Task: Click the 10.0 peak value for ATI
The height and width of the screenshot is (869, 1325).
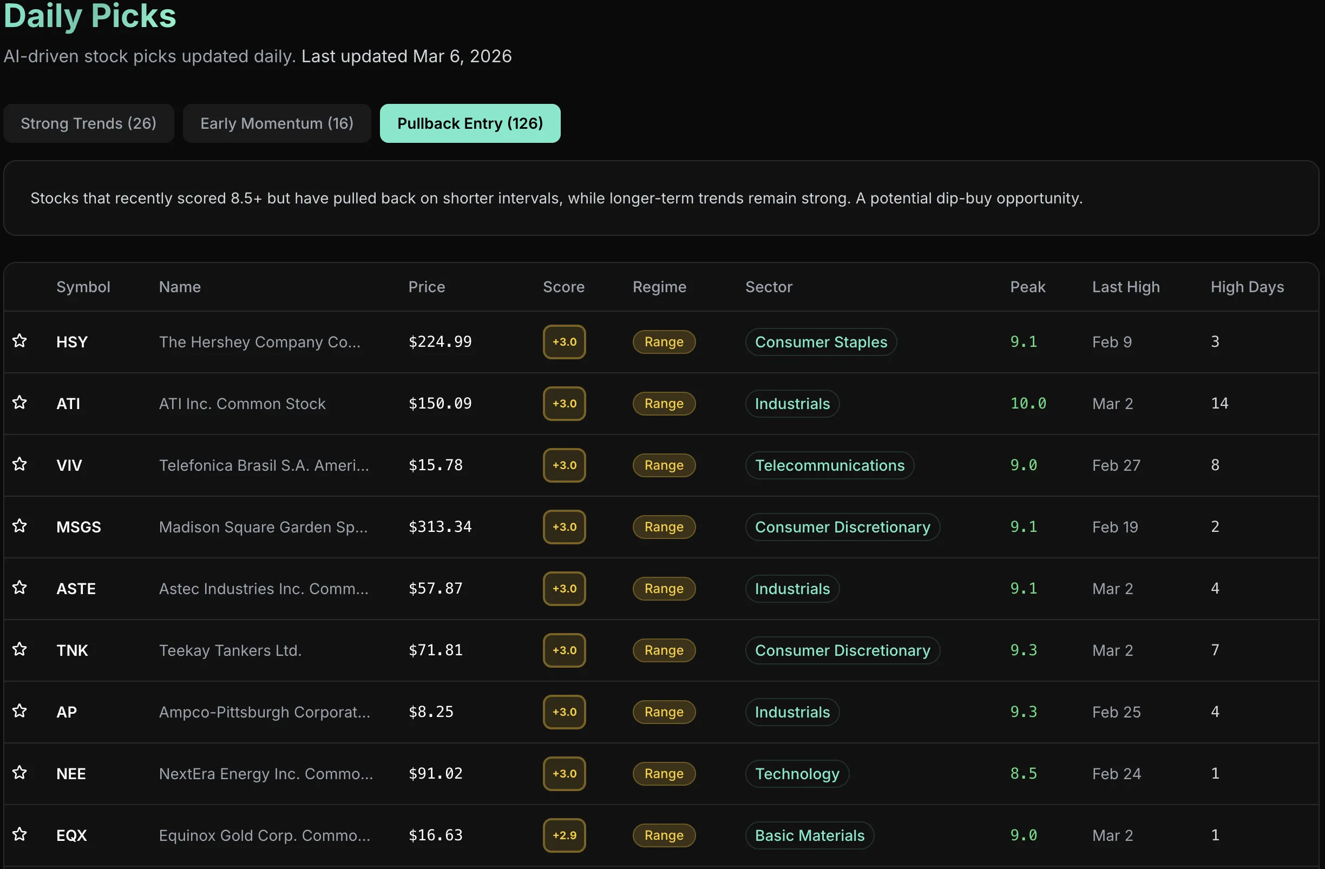Action: (1028, 404)
